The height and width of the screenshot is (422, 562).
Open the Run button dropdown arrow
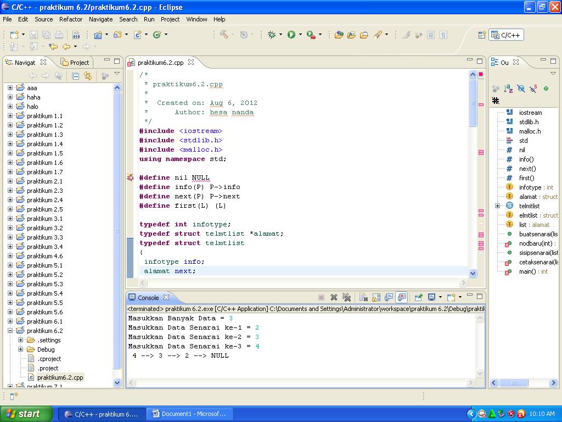300,35
